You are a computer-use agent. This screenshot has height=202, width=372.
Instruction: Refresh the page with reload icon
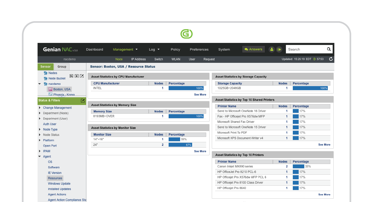point(331,59)
